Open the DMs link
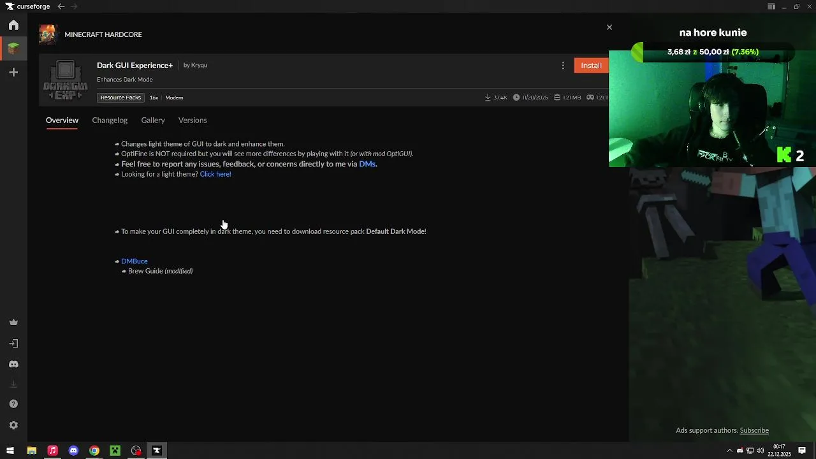 tap(367, 164)
